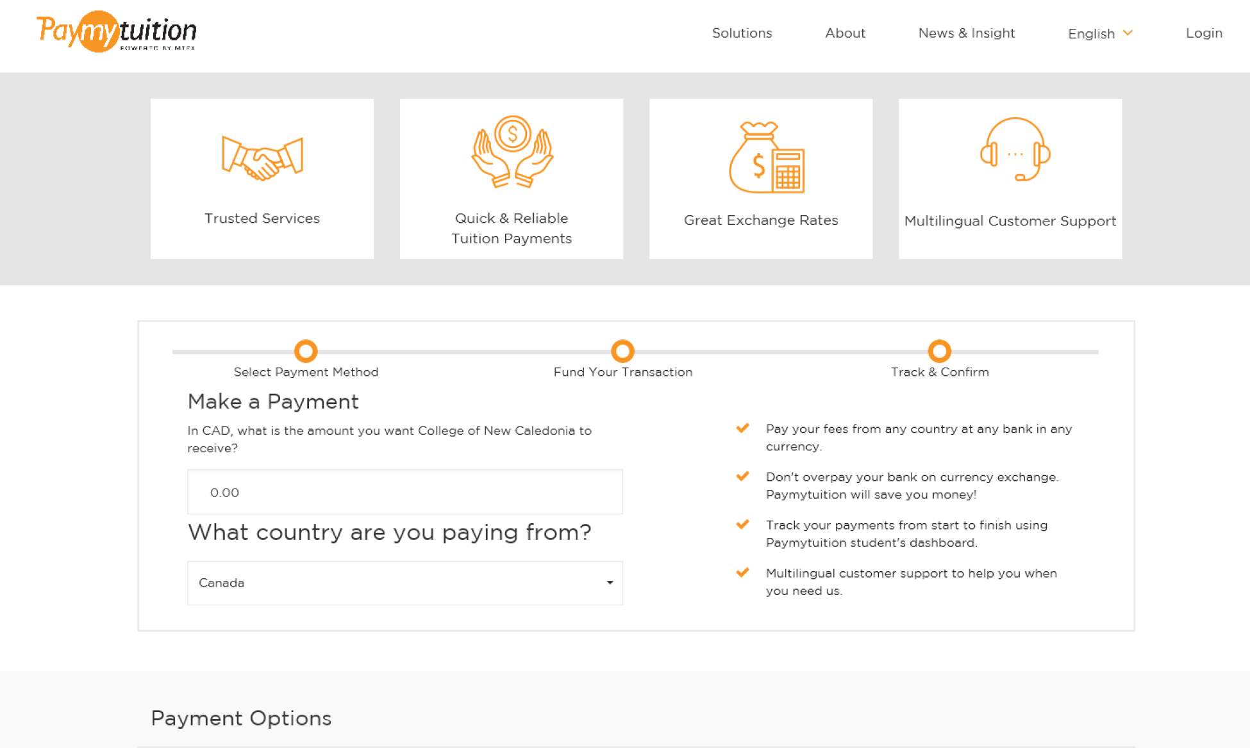Image resolution: width=1250 pixels, height=748 pixels.
Task: Click the Login link
Action: tap(1203, 33)
